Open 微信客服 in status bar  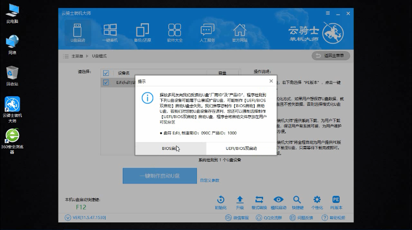click(x=237, y=218)
